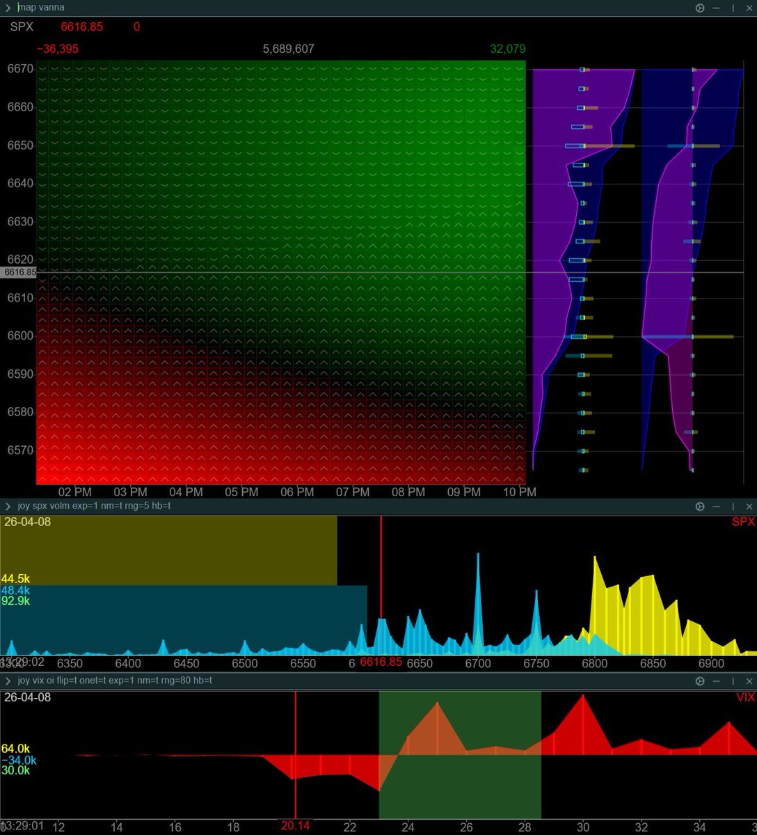Screen dimensions: 757x835
Task: Click the 05 PM time label
Action: point(241,492)
